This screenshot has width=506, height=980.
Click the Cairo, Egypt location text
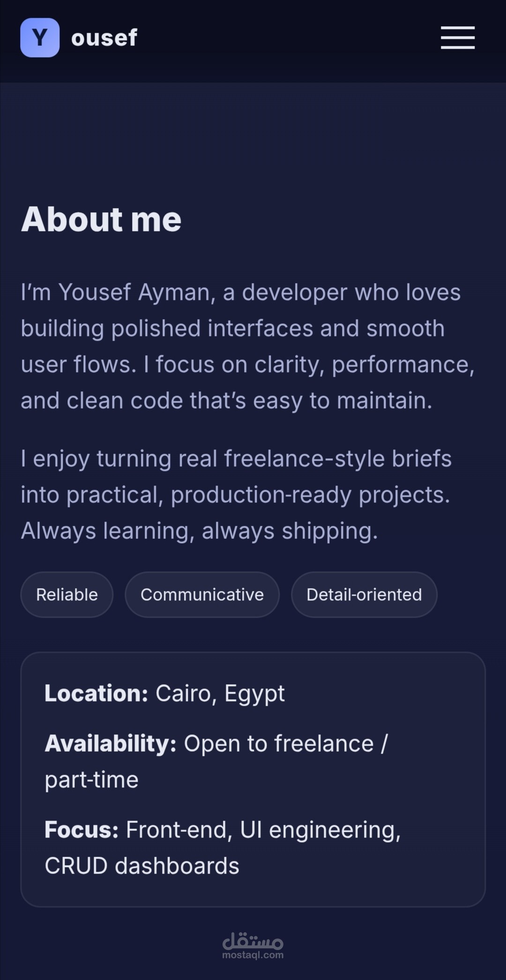click(220, 693)
